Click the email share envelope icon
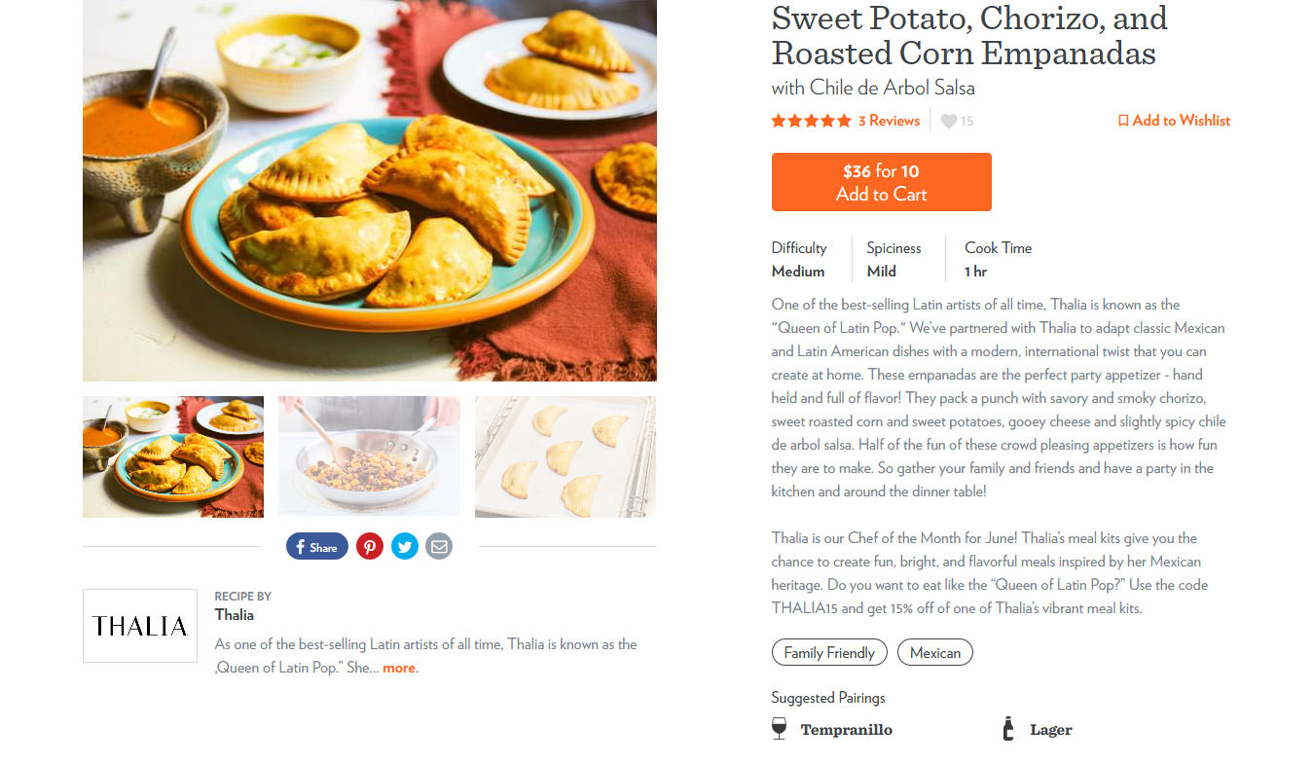 point(439,546)
